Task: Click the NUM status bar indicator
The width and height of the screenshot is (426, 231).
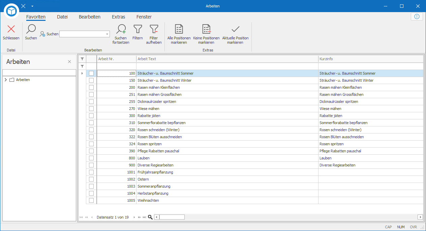Action: point(401,227)
